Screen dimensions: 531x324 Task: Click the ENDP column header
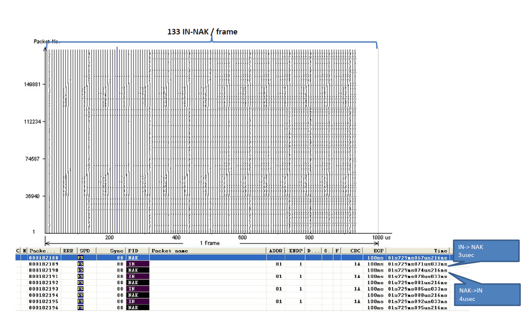296,251
